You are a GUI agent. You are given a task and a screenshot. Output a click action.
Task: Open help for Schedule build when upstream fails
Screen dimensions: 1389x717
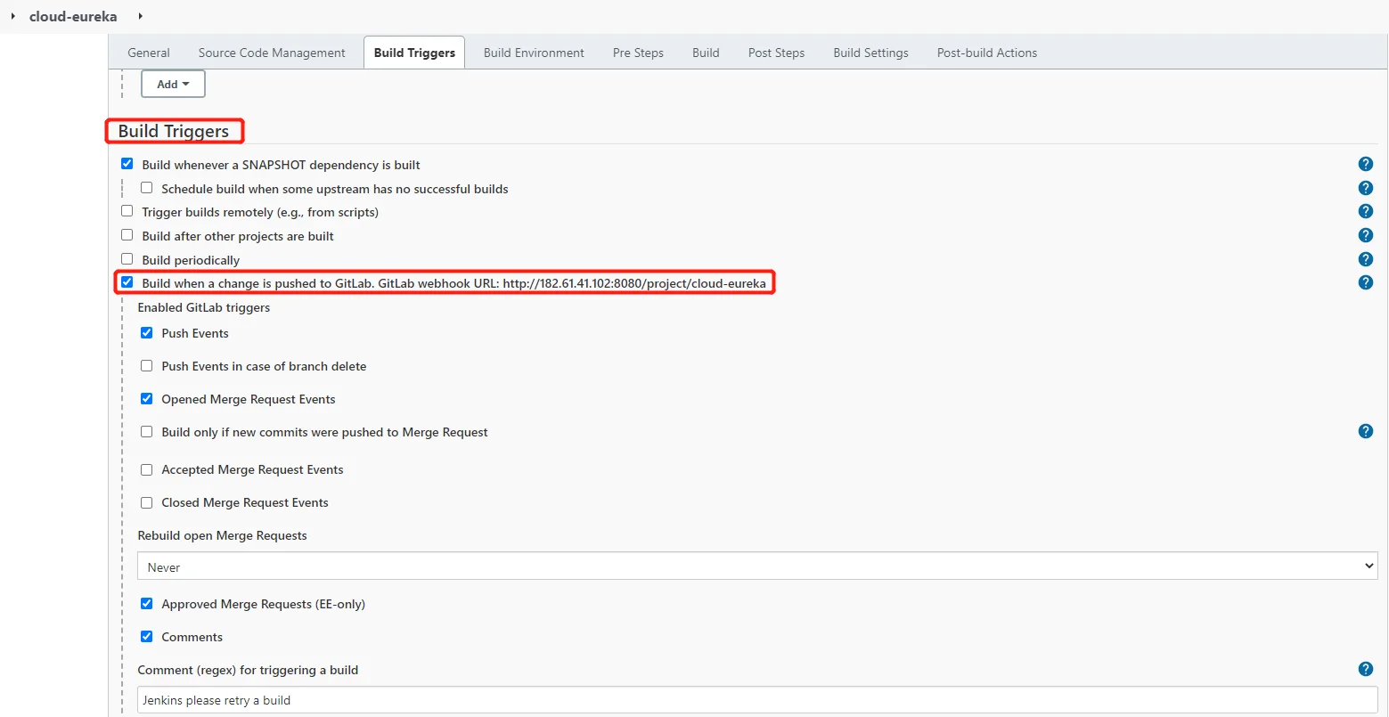[x=1365, y=188]
